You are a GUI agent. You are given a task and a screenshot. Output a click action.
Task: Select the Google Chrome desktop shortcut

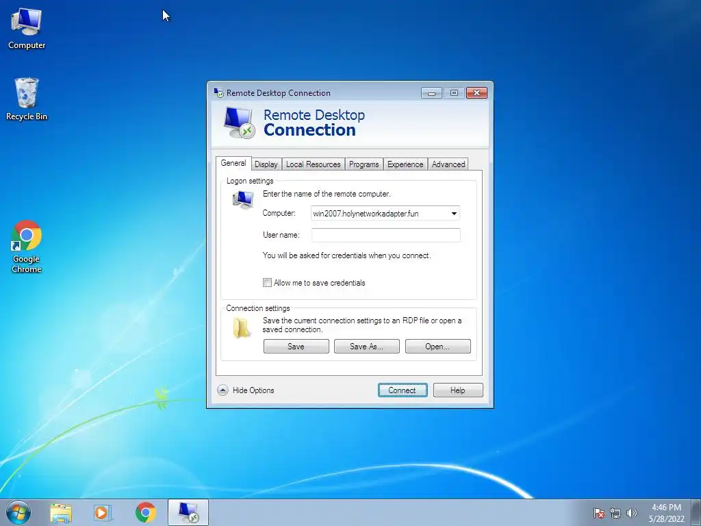tap(27, 247)
